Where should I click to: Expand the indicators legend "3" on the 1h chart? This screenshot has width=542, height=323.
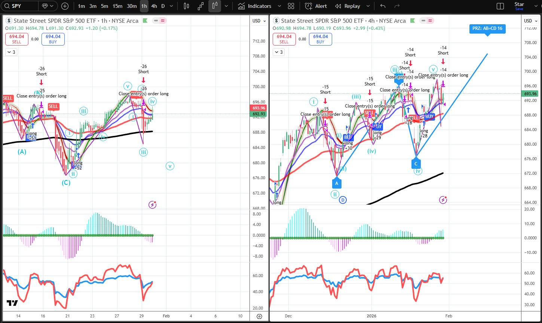[x=11, y=52]
